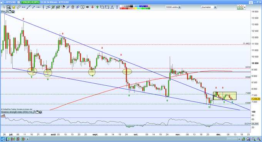Pick the yellow color swatch
Image resolution: width=262 pixels, height=142 pixels.
[x=136, y=8]
